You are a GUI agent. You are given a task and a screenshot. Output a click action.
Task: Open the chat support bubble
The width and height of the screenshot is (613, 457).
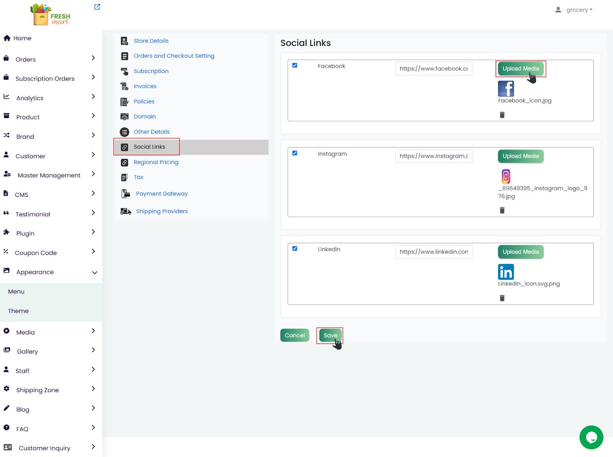[x=591, y=437]
